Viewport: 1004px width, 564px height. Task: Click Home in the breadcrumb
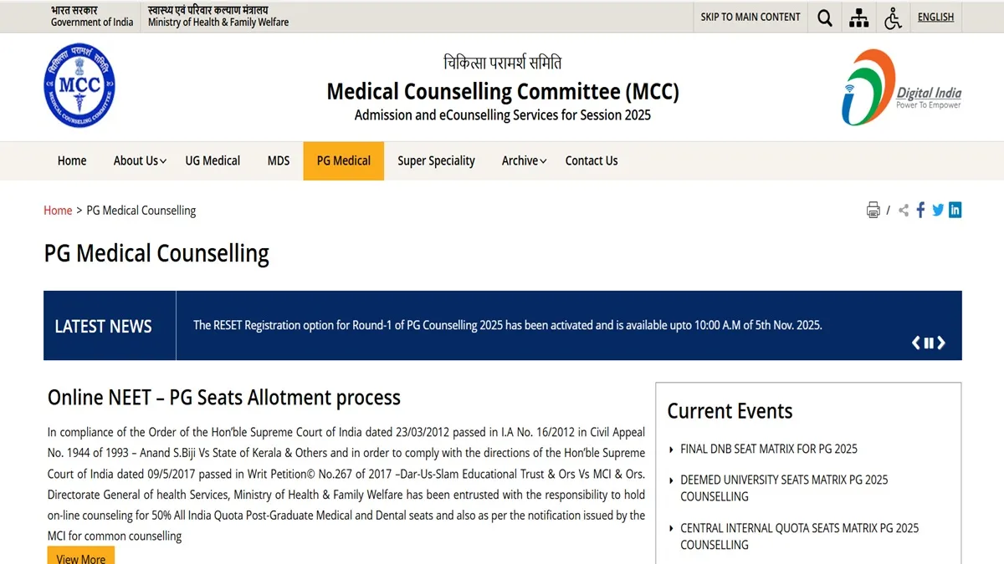pyautogui.click(x=58, y=211)
